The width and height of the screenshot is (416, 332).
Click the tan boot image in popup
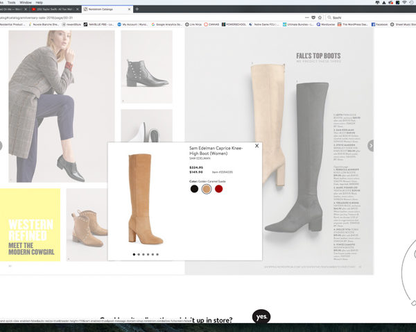click(x=146, y=199)
